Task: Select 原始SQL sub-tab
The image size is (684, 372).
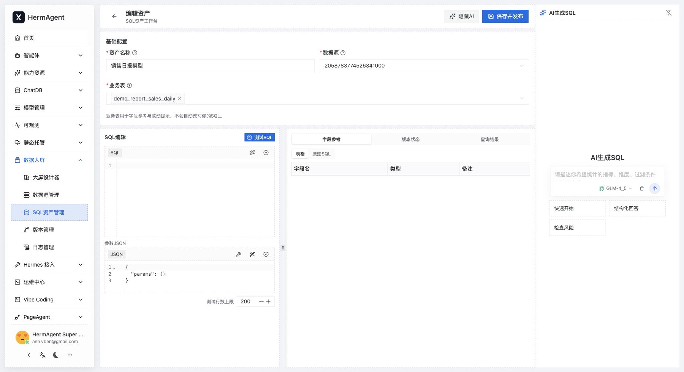Action: tap(321, 154)
